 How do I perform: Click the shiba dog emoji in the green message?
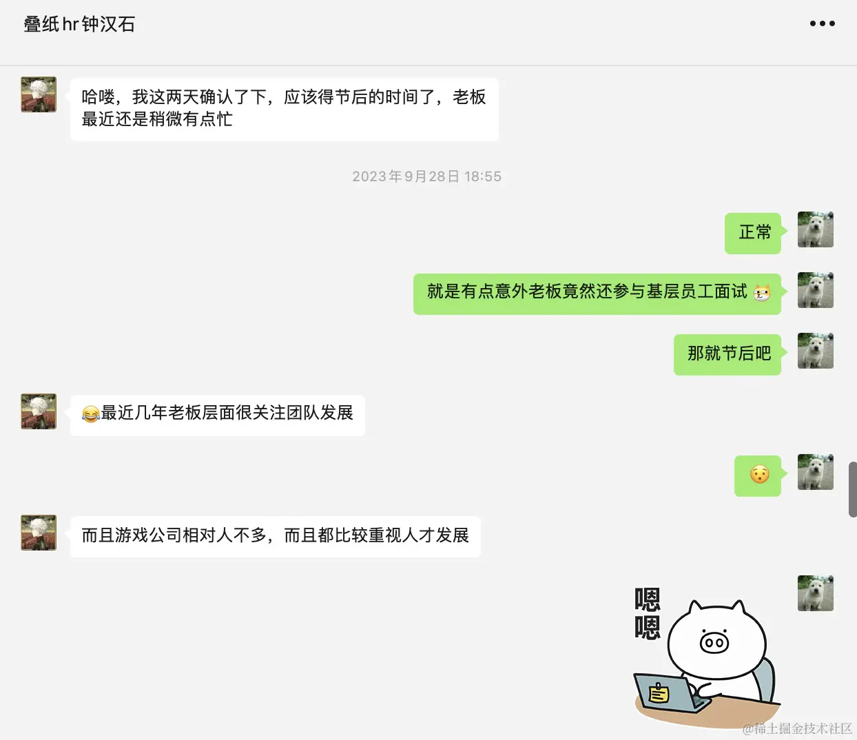(762, 293)
